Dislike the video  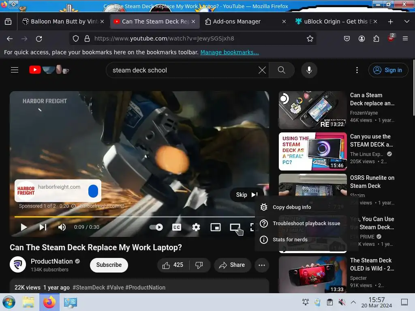pyautogui.click(x=199, y=265)
